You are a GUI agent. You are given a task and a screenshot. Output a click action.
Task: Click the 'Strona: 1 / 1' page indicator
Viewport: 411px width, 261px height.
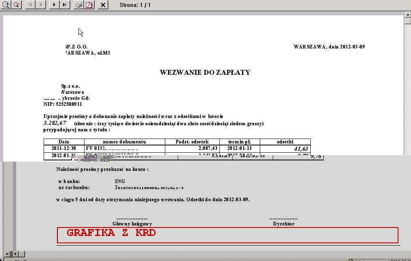[135, 5]
